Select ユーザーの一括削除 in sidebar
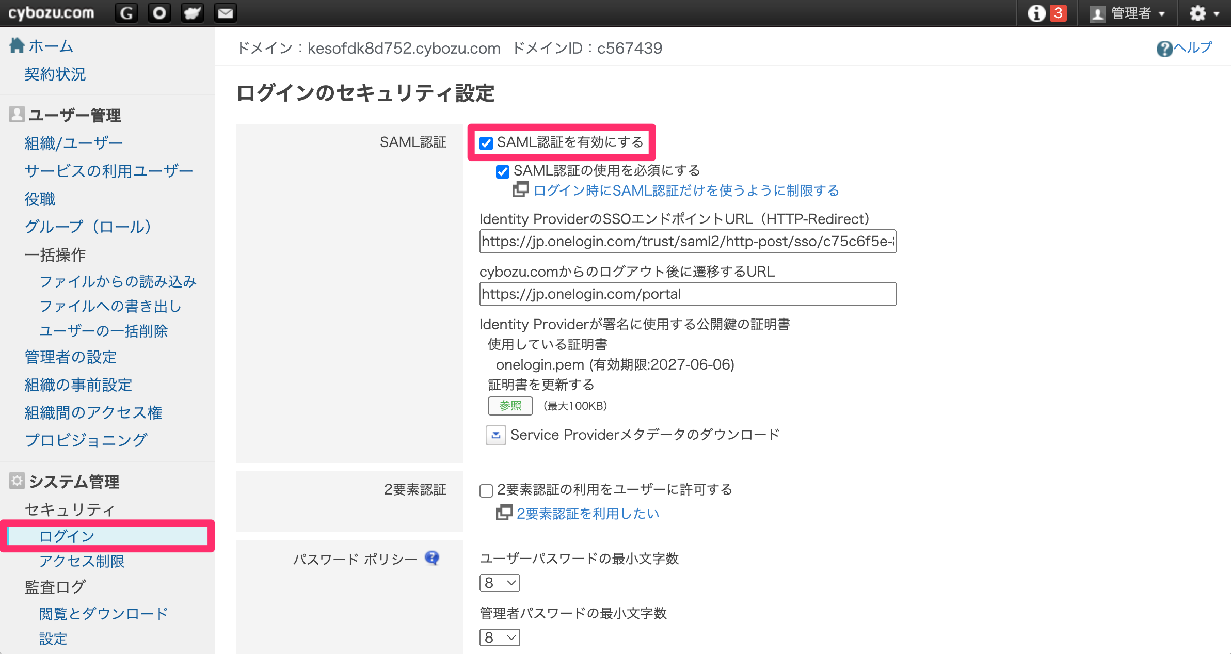The height and width of the screenshot is (654, 1231). 104,331
